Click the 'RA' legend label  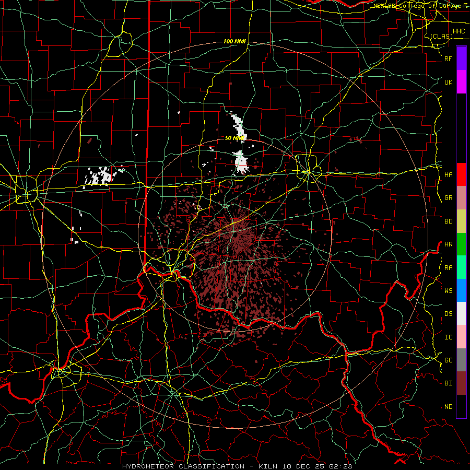(x=449, y=267)
